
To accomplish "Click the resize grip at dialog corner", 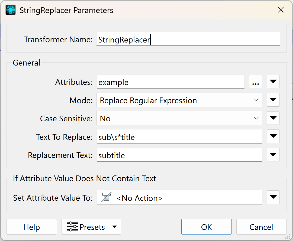I will (288, 237).
